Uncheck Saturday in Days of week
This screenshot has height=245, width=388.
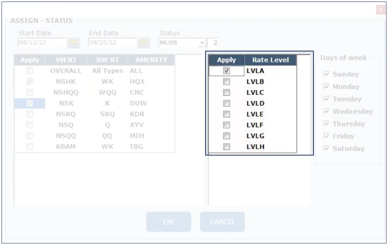(x=327, y=149)
